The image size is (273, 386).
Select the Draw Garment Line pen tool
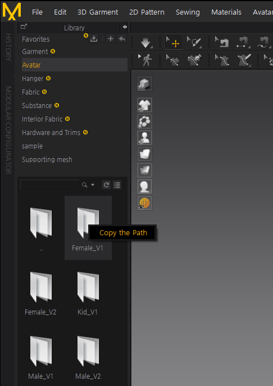coord(194,60)
